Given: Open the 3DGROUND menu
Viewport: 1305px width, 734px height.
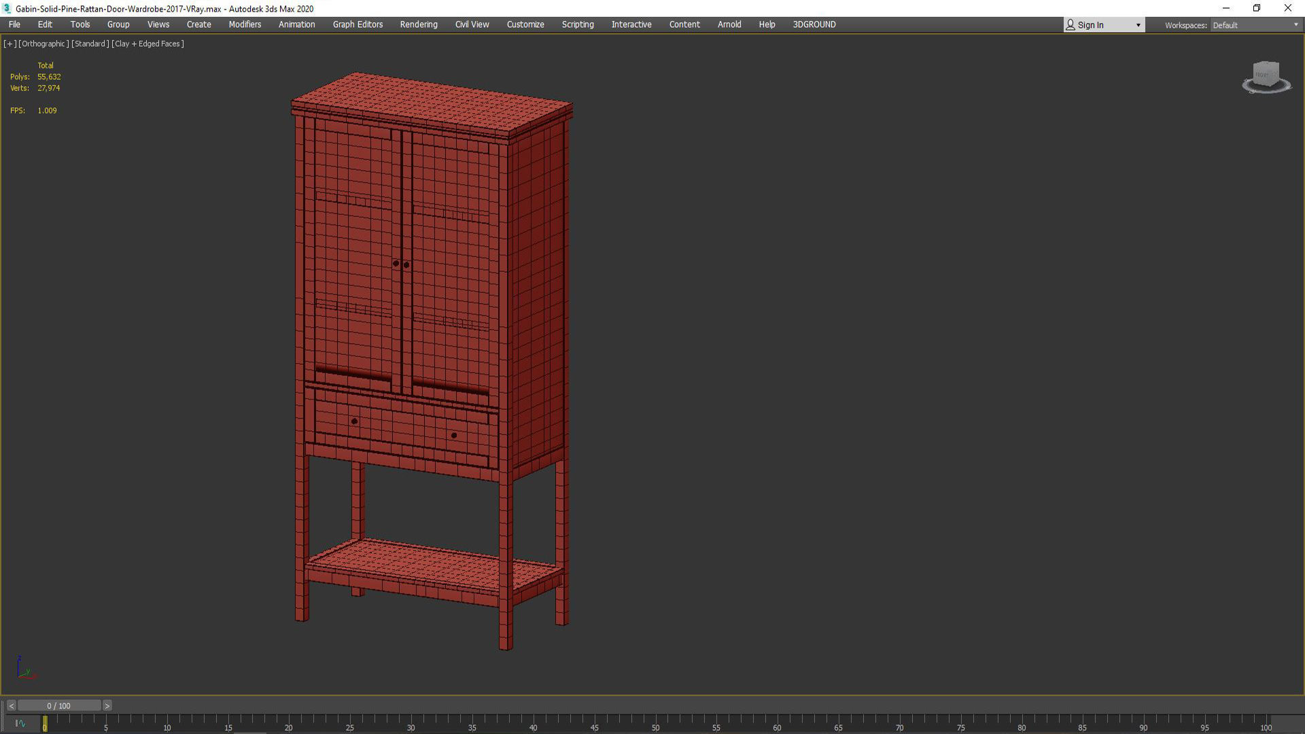Looking at the screenshot, I should point(814,24).
